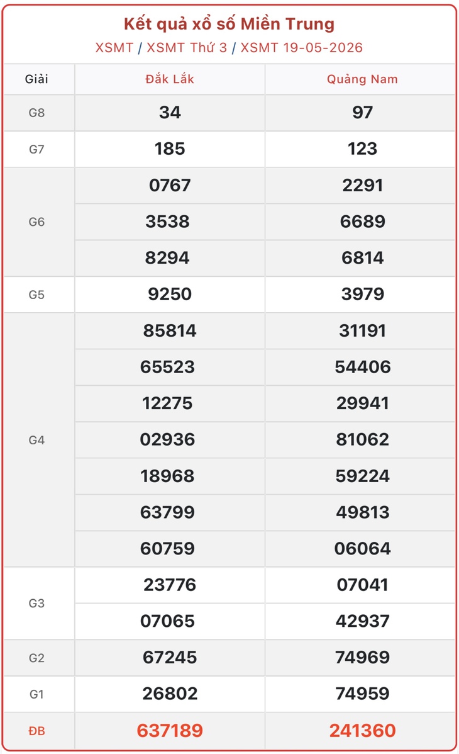Open the XSMT 19-05-2026 link

(x=301, y=48)
